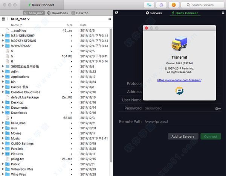Select the Wine Files folder row

[x=55, y=174]
